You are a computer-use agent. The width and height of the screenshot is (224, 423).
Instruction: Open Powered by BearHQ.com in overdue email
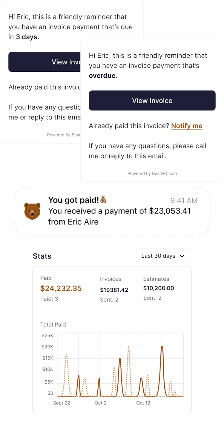click(x=152, y=173)
